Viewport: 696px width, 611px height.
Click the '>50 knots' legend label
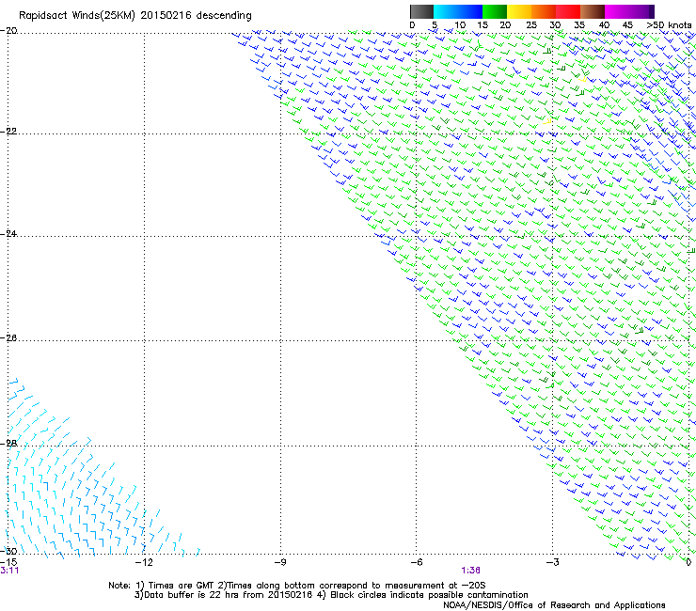pyautogui.click(x=669, y=25)
